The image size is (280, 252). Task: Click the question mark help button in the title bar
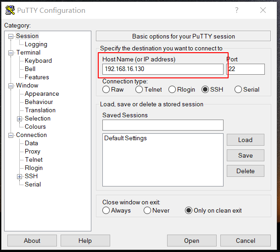point(236,10)
